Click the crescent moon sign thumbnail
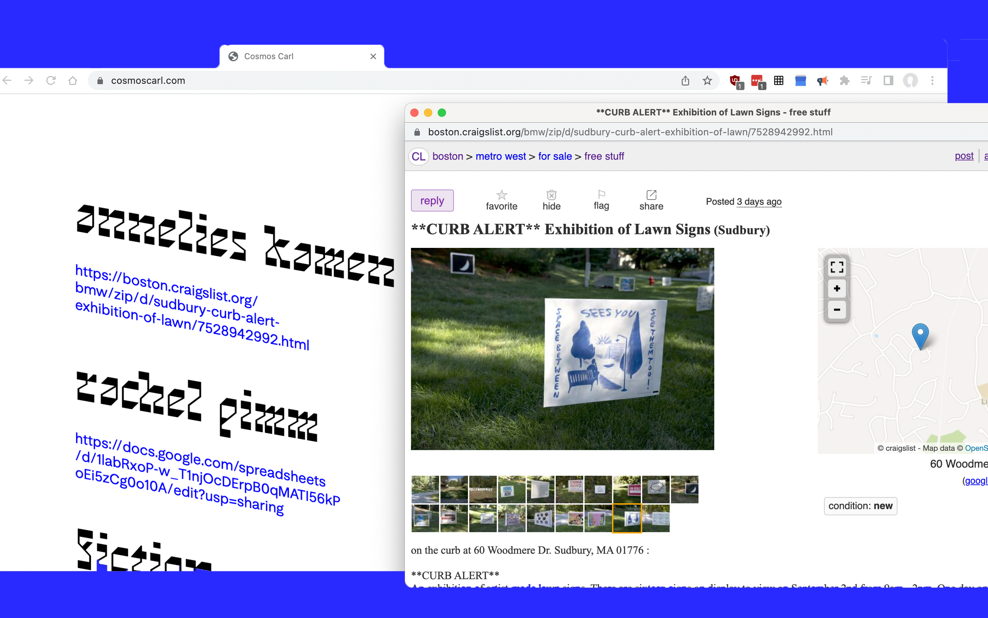Image resolution: width=988 pixels, height=618 pixels. tap(684, 489)
